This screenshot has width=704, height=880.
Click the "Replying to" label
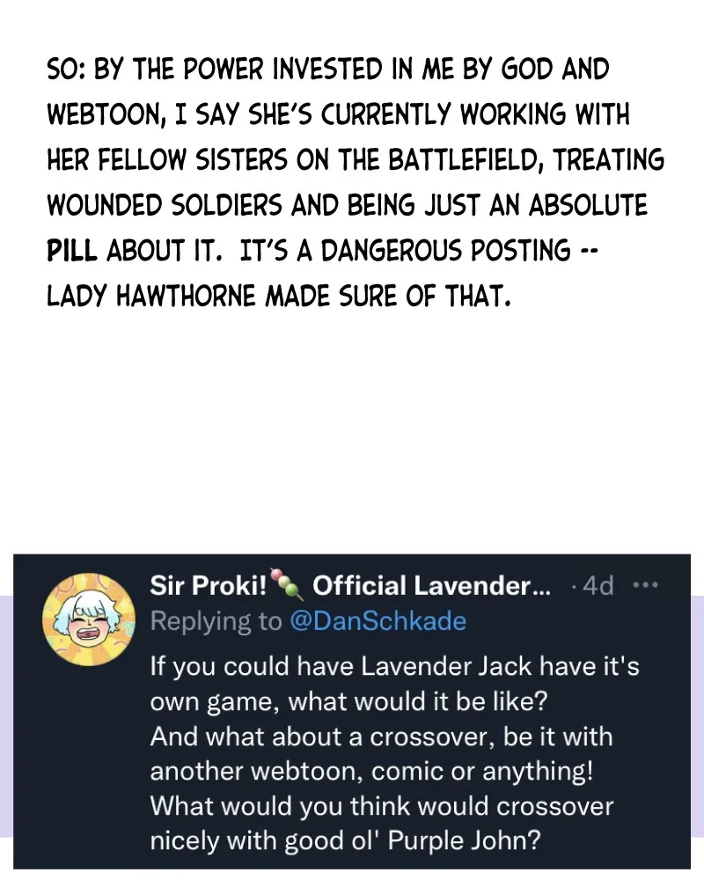pyautogui.click(x=216, y=620)
